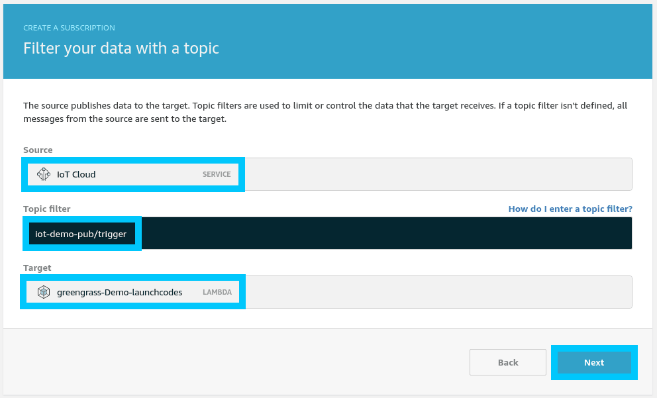Image resolution: width=657 pixels, height=398 pixels.
Task: Select the greengrass-Demo-launchcodes target name
Action: (119, 292)
